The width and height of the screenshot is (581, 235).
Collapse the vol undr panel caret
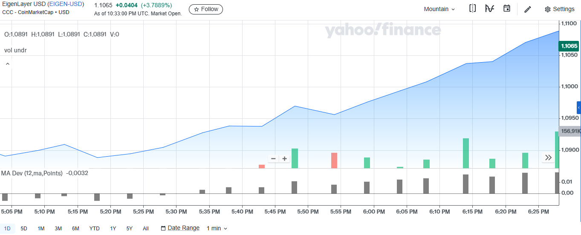pos(7,64)
